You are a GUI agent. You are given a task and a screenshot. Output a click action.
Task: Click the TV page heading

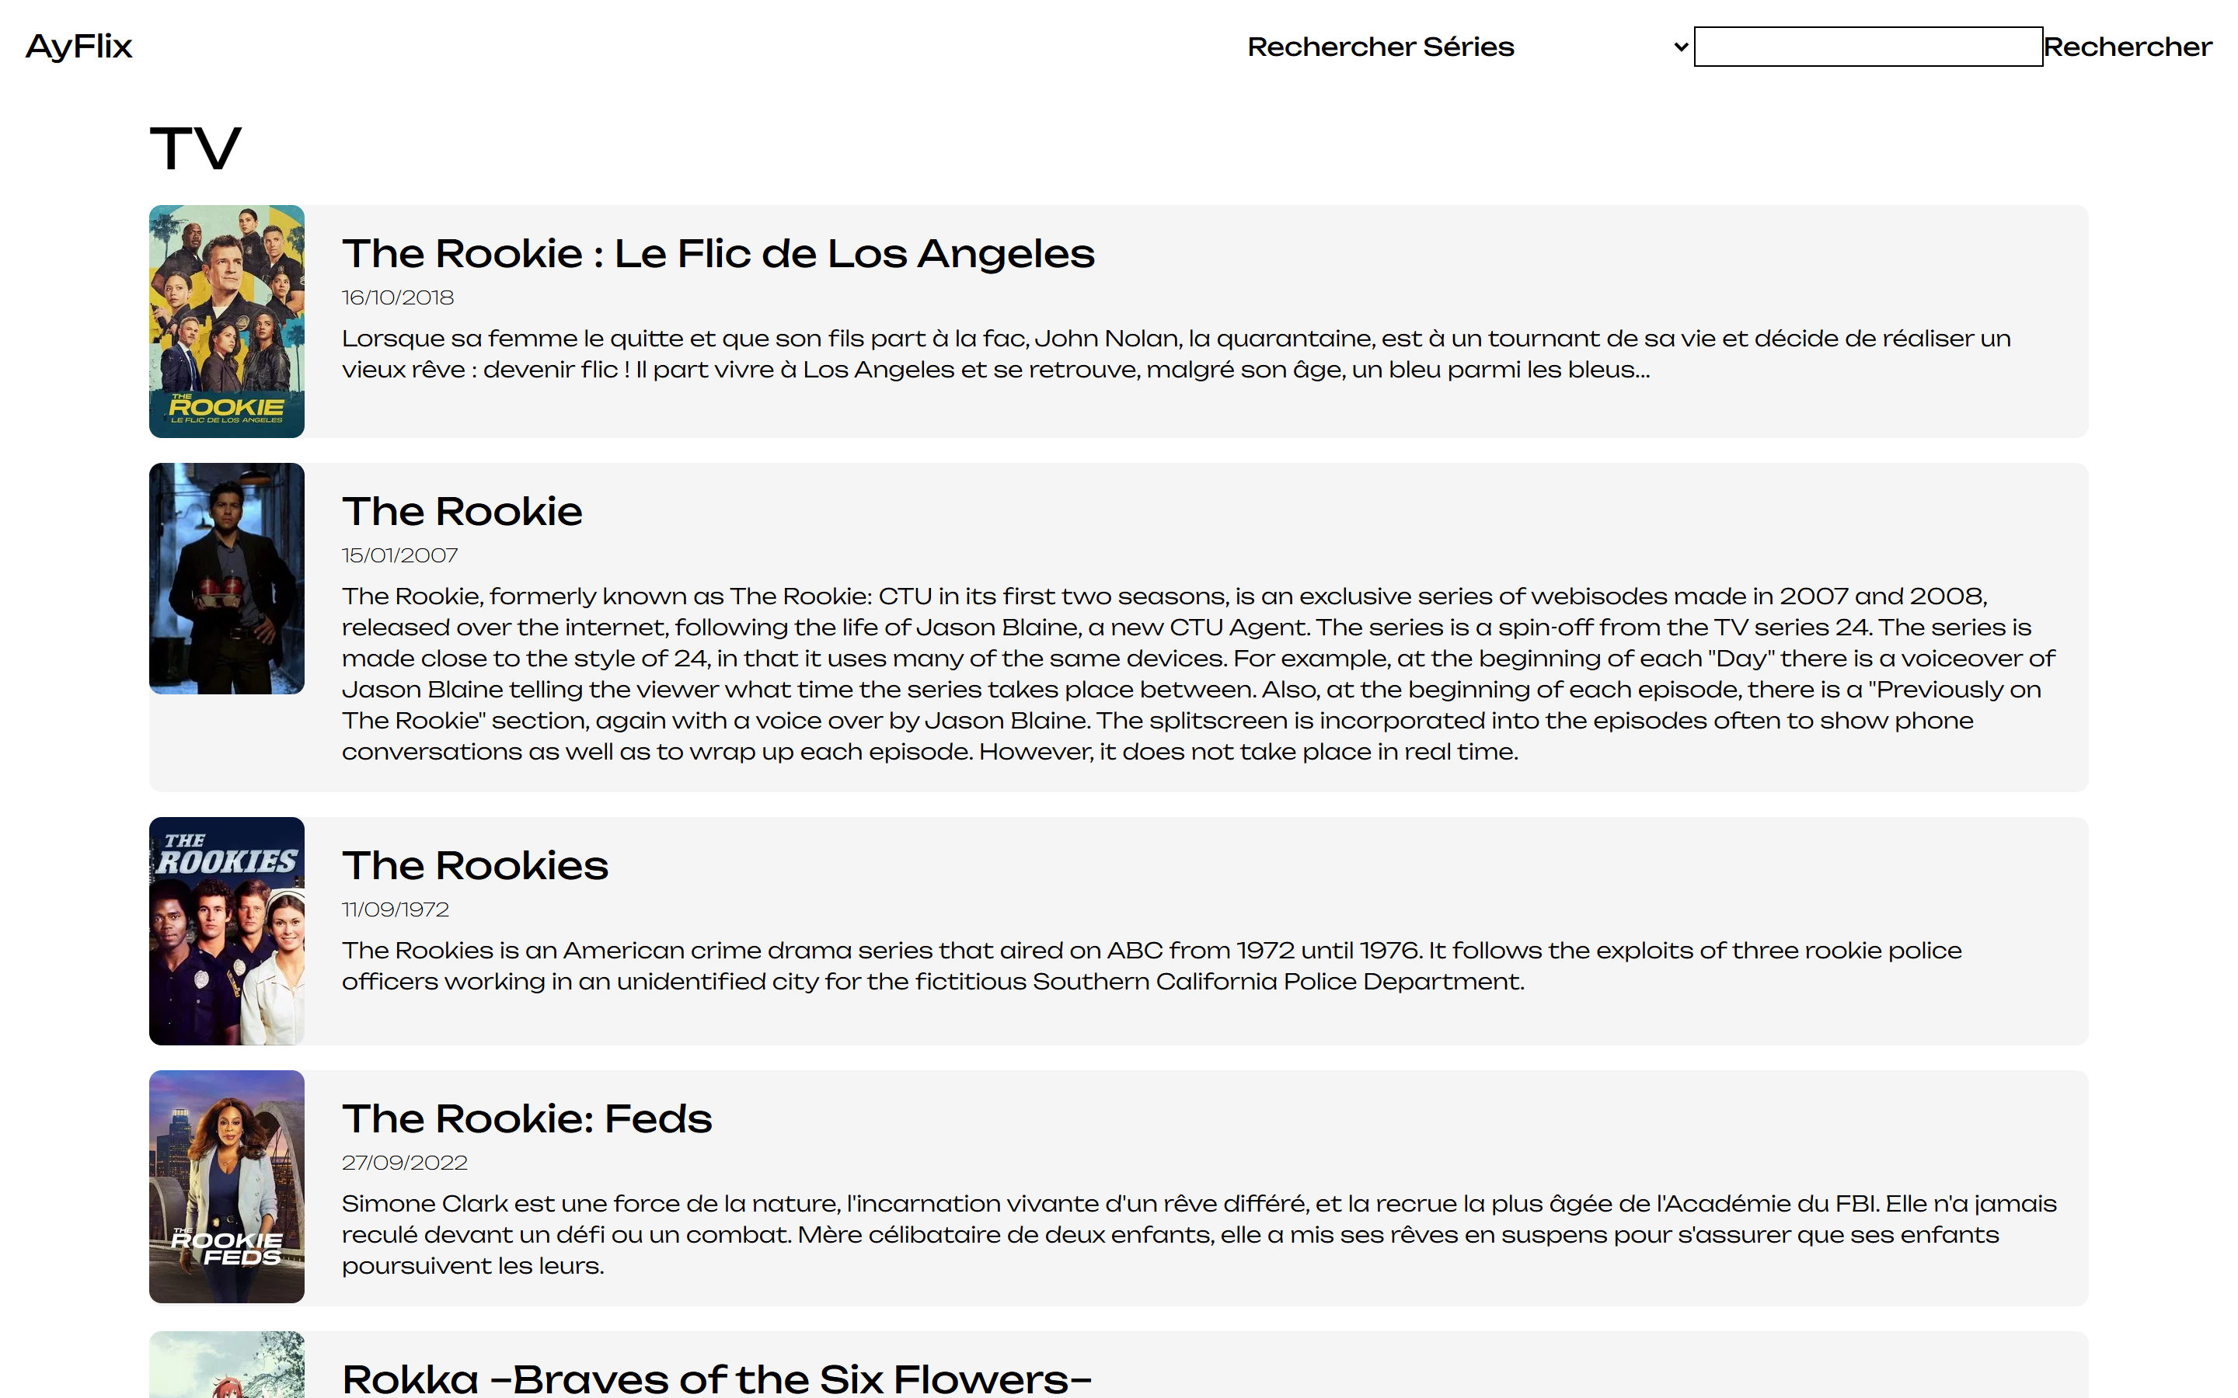[x=195, y=148]
